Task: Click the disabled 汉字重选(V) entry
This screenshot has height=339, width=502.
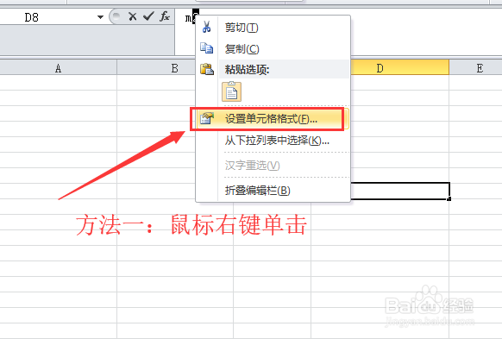Action: (273, 165)
